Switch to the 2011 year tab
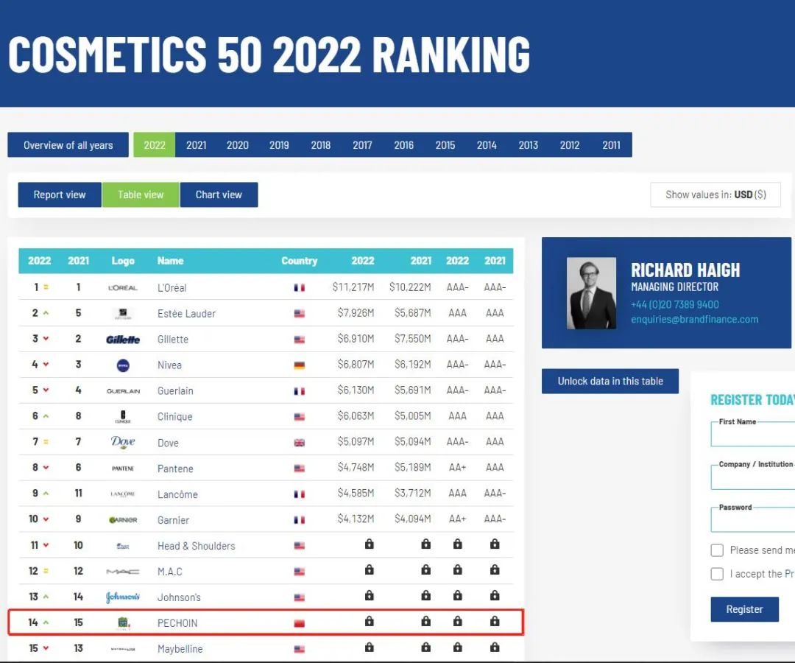Viewport: 795px width, 663px height. click(x=611, y=145)
